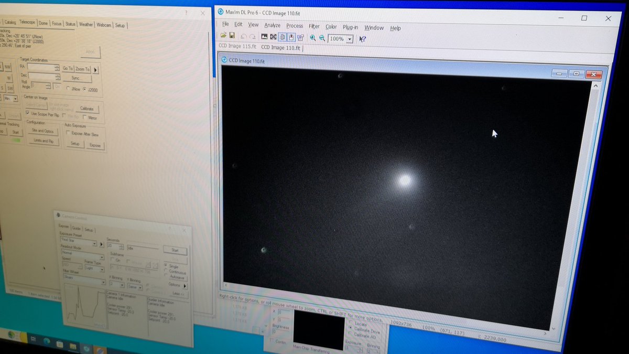Toggle the Camera Control icon in toolbar
629x354 pixels.
[x=291, y=38]
